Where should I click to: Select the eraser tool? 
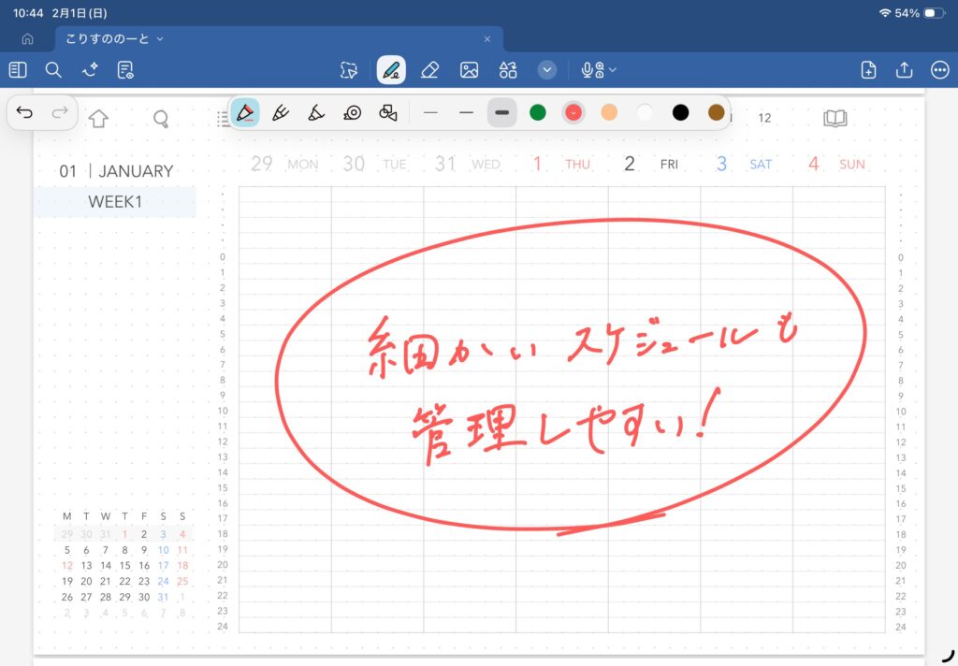pyautogui.click(x=429, y=70)
